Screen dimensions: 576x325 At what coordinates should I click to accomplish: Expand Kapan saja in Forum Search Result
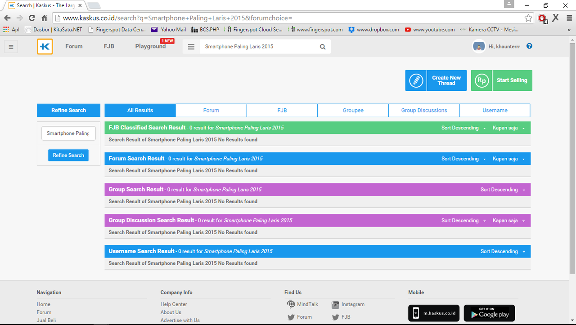(x=508, y=159)
